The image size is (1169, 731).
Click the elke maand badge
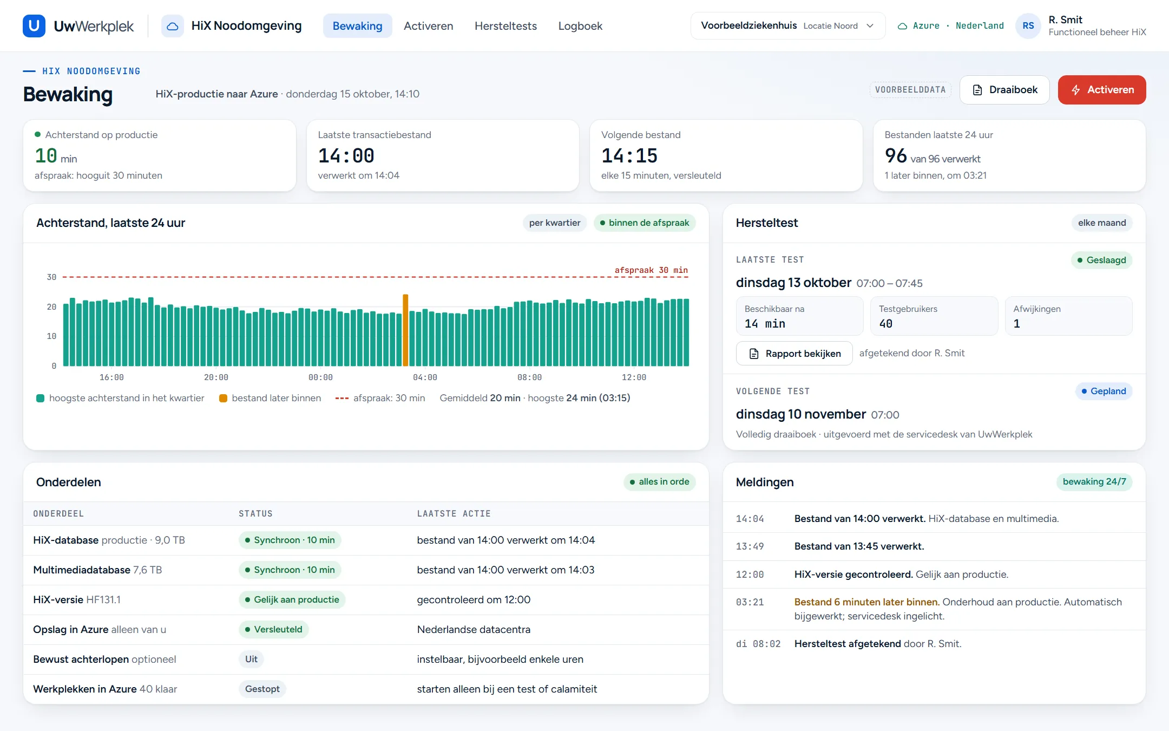coord(1102,223)
